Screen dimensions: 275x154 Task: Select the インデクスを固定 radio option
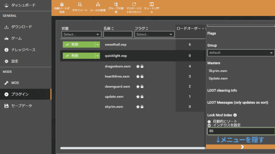click(209, 125)
